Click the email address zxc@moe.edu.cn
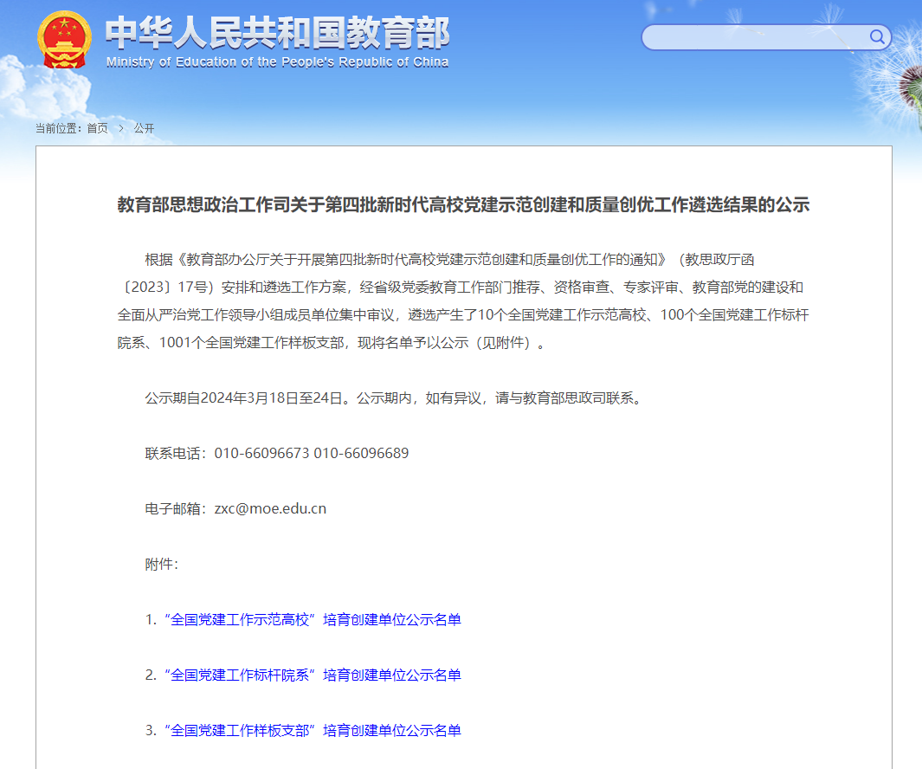The height and width of the screenshot is (769, 922). [x=270, y=508]
